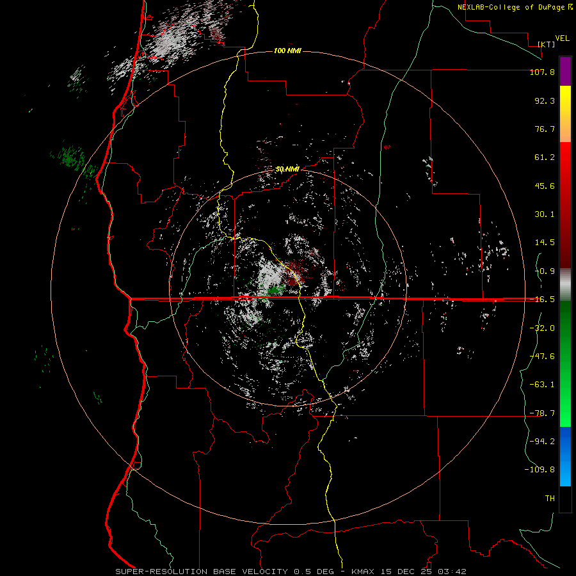Click the 92.3 value on velocity scale

click(x=545, y=100)
